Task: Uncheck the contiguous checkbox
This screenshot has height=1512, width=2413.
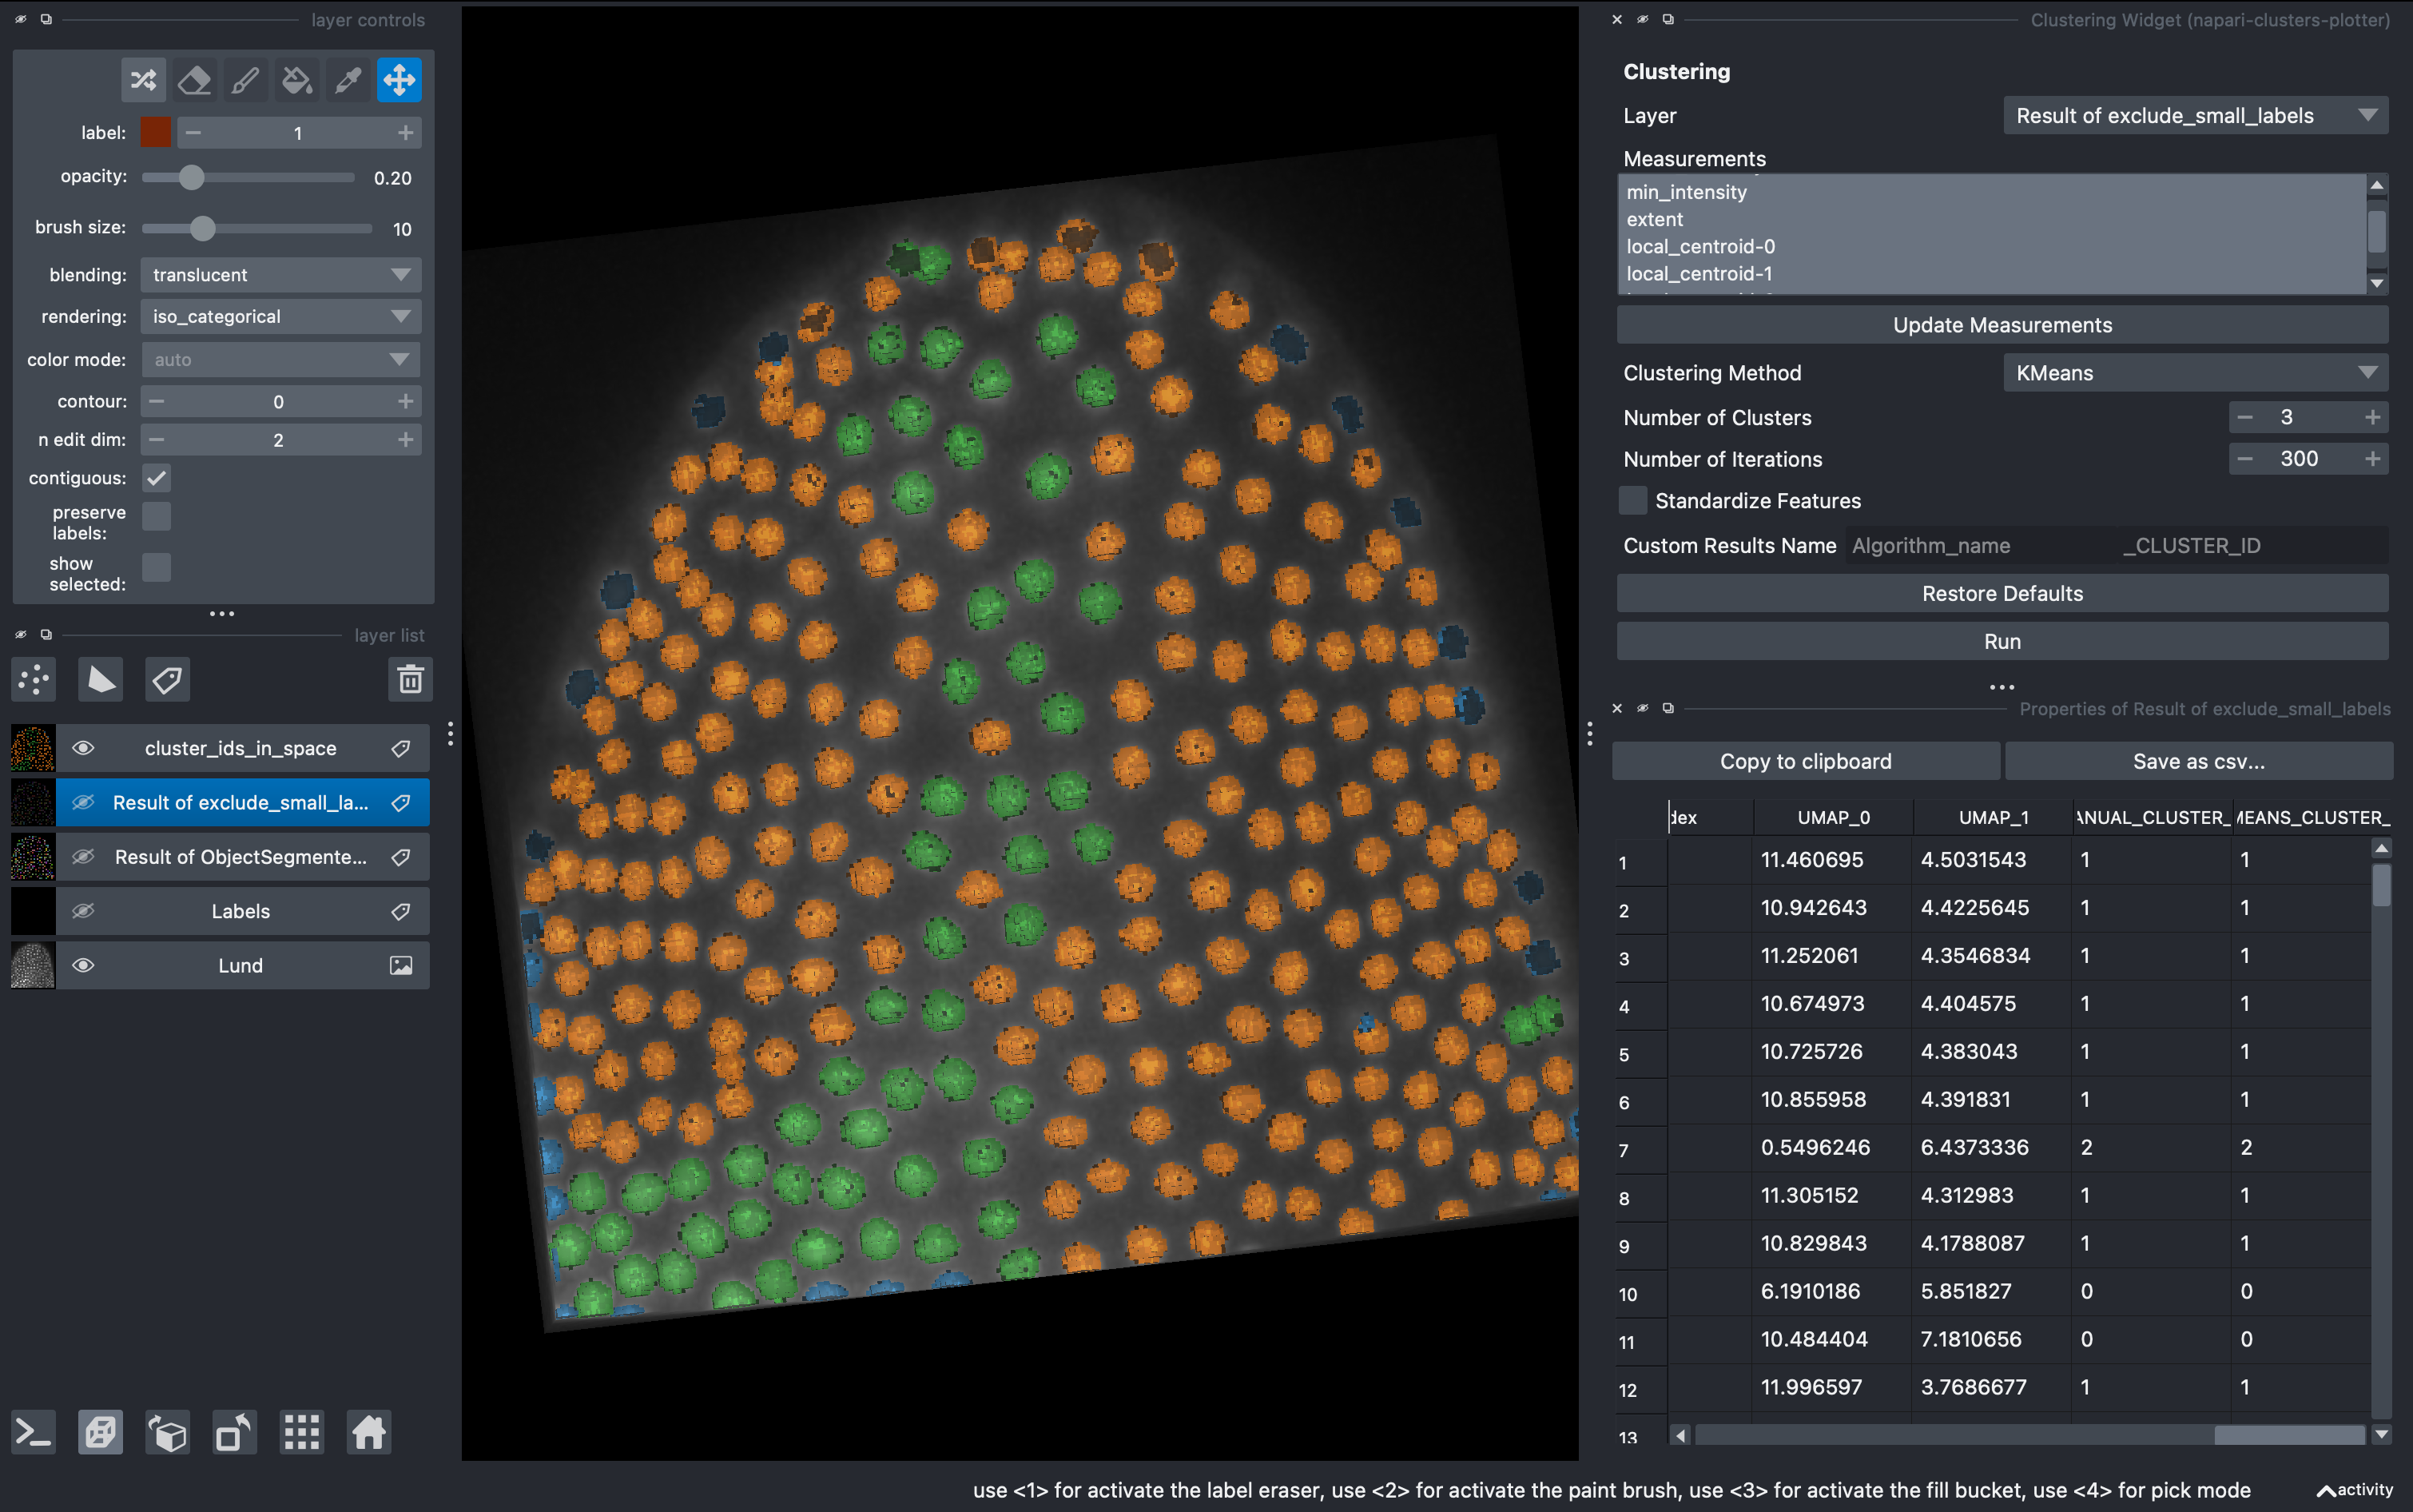Action: coord(157,478)
